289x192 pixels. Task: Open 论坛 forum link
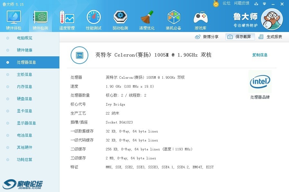coord(226,3)
